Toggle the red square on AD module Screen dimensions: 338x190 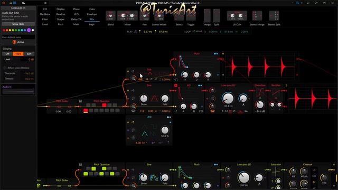[x=176, y=85]
